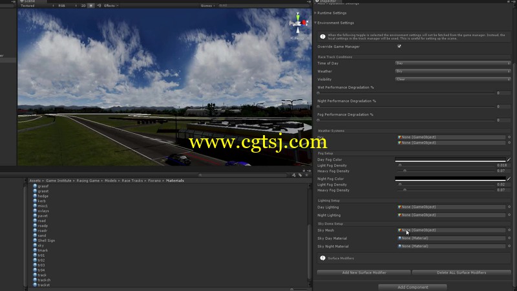The width and height of the screenshot is (517, 291).
Task: Open RGB render mode dropdown
Action: coord(67,6)
